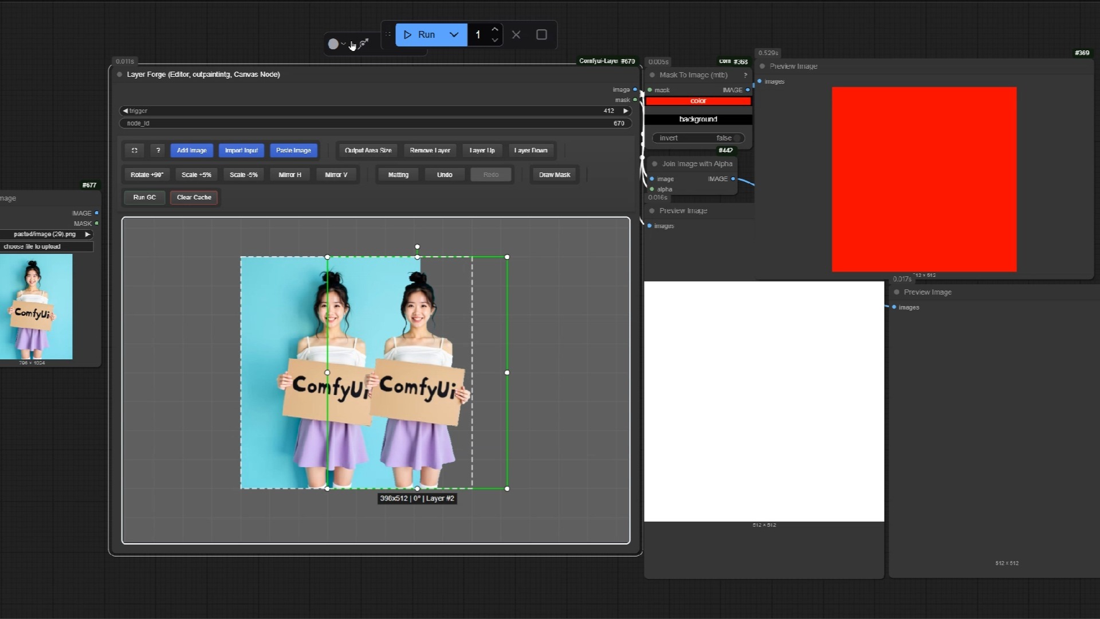This screenshot has width=1100, height=619.
Task: Click the node-graph arrow icon beside the avatar
Action: point(363,43)
